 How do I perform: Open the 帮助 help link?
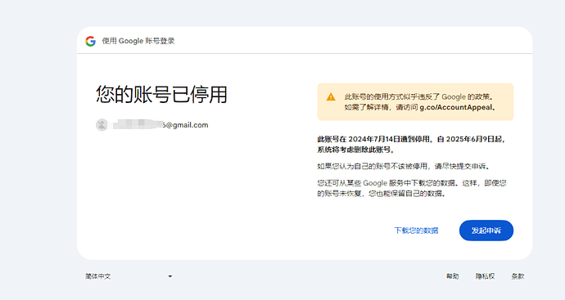452,276
